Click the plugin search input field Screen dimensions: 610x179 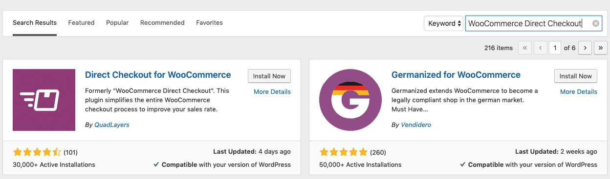point(533,23)
